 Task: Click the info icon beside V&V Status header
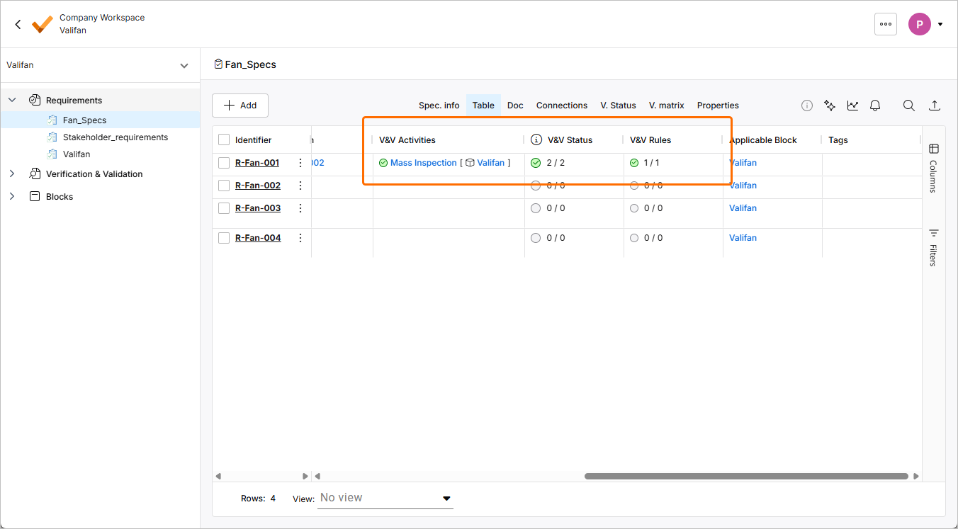coord(536,140)
